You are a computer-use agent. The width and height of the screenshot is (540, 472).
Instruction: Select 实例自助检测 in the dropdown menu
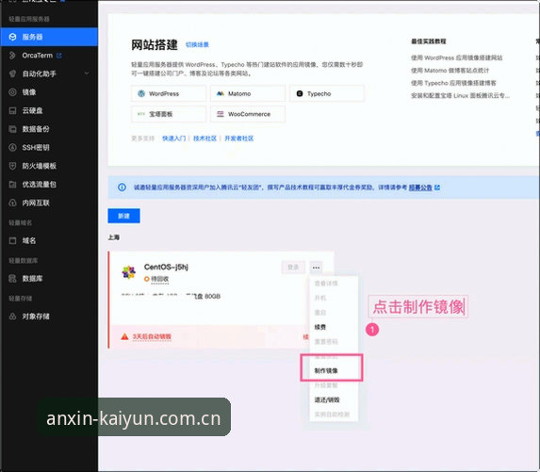click(332, 415)
